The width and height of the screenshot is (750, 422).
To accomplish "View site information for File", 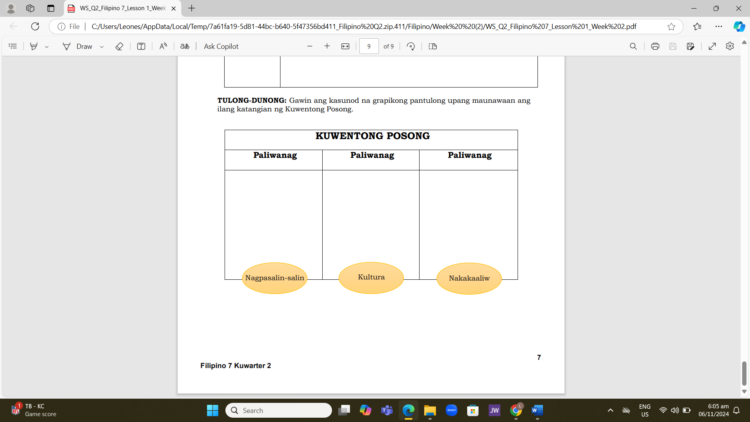I will tap(69, 26).
